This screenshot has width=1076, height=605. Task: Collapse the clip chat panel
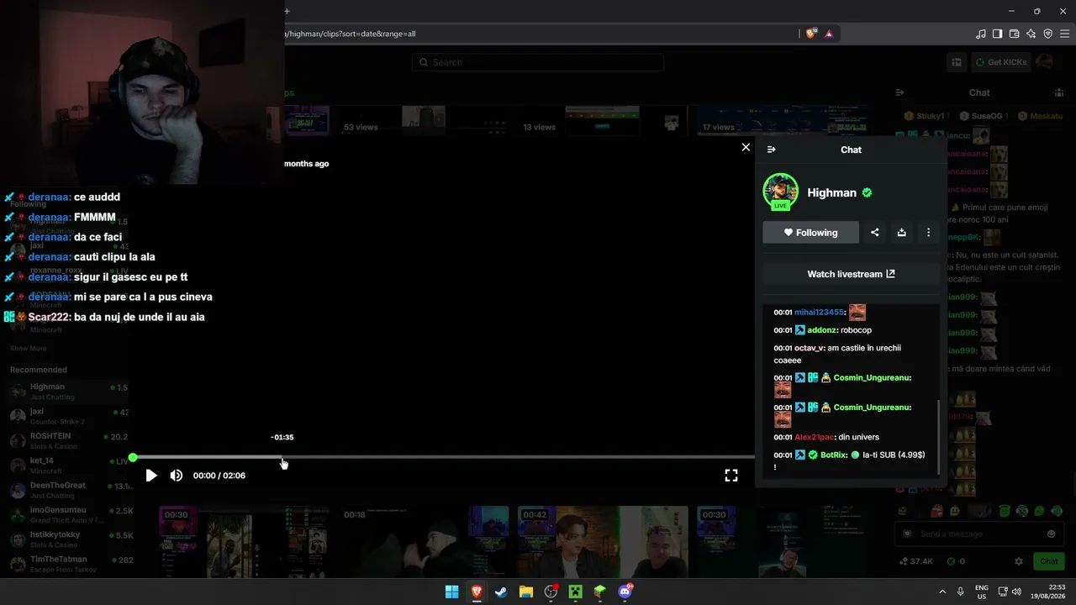coord(772,150)
